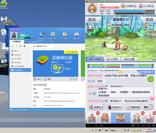
Task: Toggle the 默认模拟器 default emulator checkmark
Action: coord(71,52)
